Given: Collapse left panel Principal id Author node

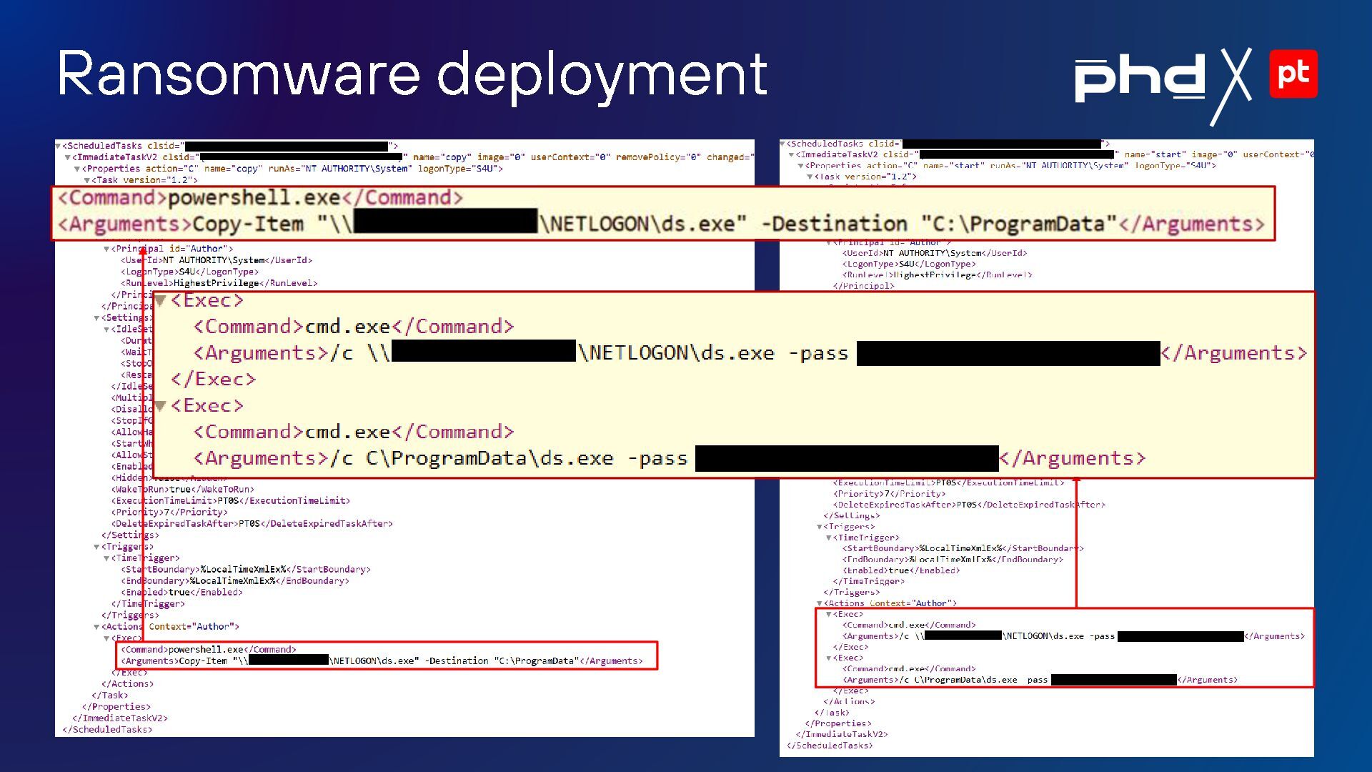Looking at the screenshot, I should (106, 249).
